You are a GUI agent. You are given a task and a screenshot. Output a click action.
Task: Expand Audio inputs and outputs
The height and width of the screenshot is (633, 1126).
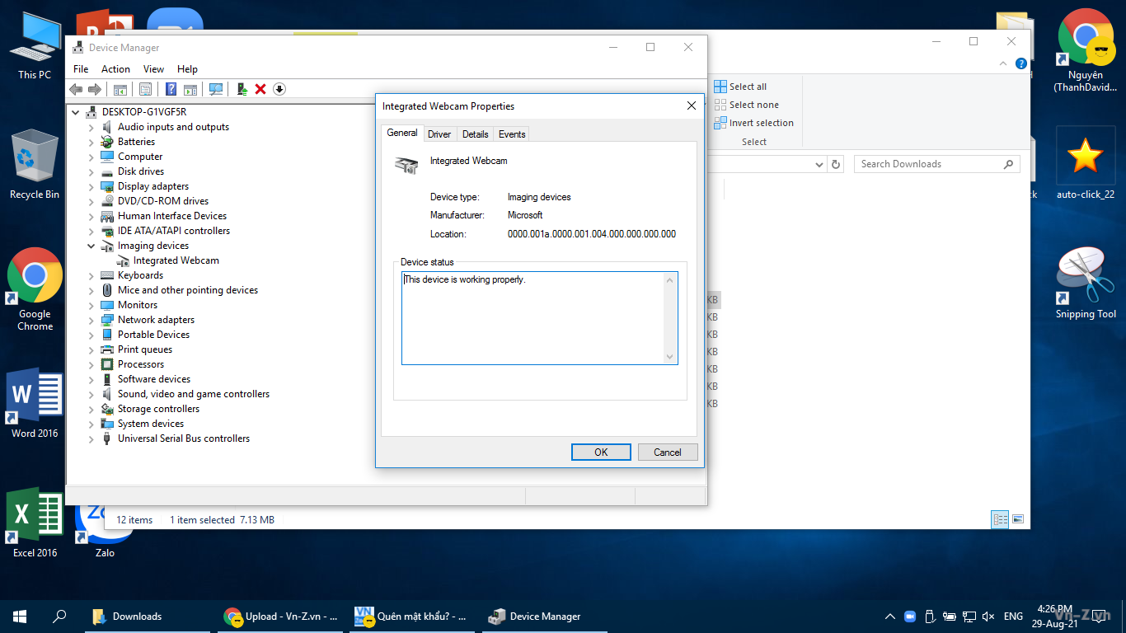[x=91, y=127]
